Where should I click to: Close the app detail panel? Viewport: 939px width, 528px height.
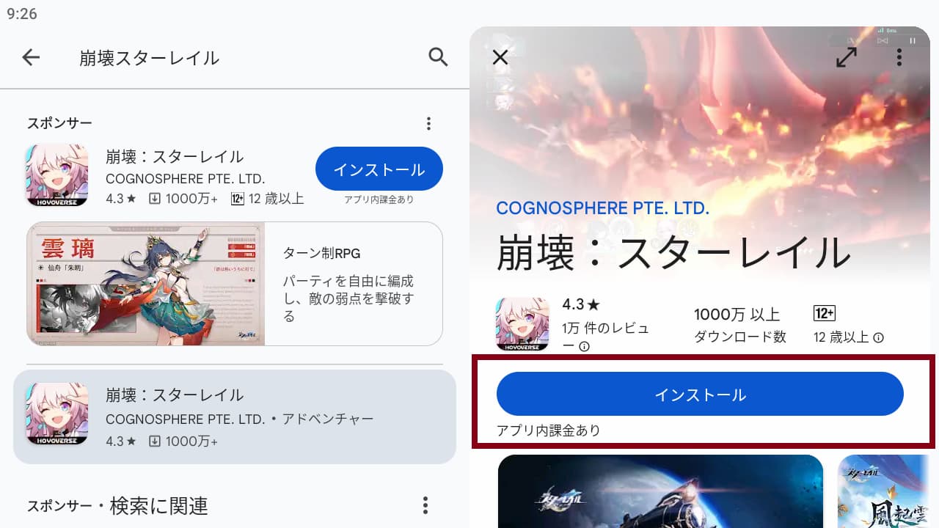coord(500,57)
